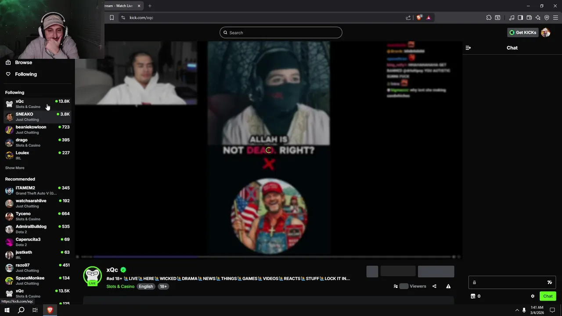
Task: Click the Brave Rewards triangle icon
Action: 429,18
